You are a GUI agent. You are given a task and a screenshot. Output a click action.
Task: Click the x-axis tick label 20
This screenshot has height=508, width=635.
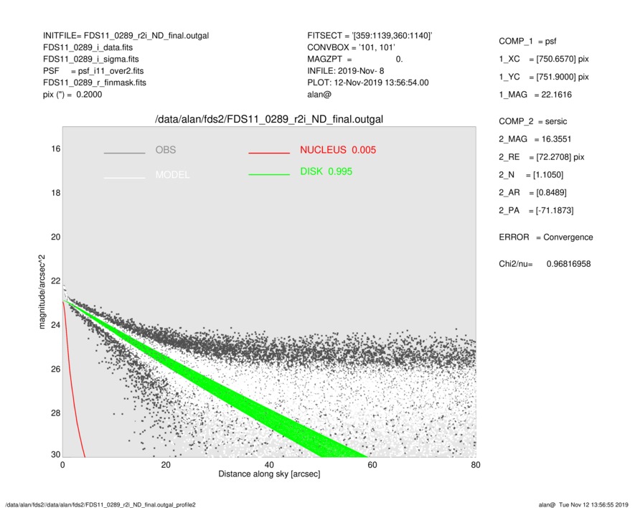click(x=166, y=465)
